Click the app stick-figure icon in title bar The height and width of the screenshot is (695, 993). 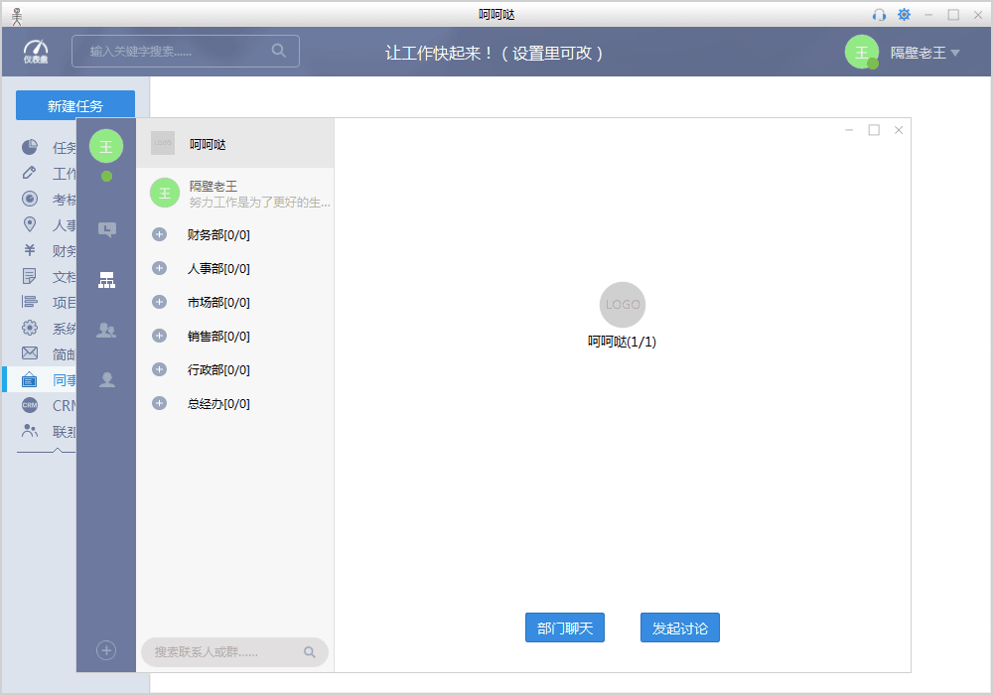click(17, 16)
